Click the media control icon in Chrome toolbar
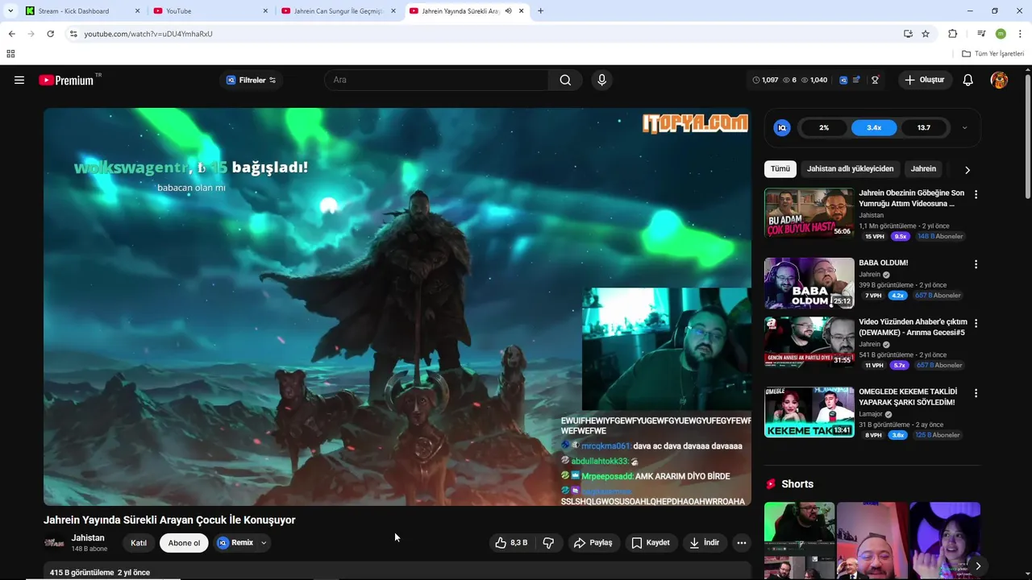 click(x=981, y=34)
